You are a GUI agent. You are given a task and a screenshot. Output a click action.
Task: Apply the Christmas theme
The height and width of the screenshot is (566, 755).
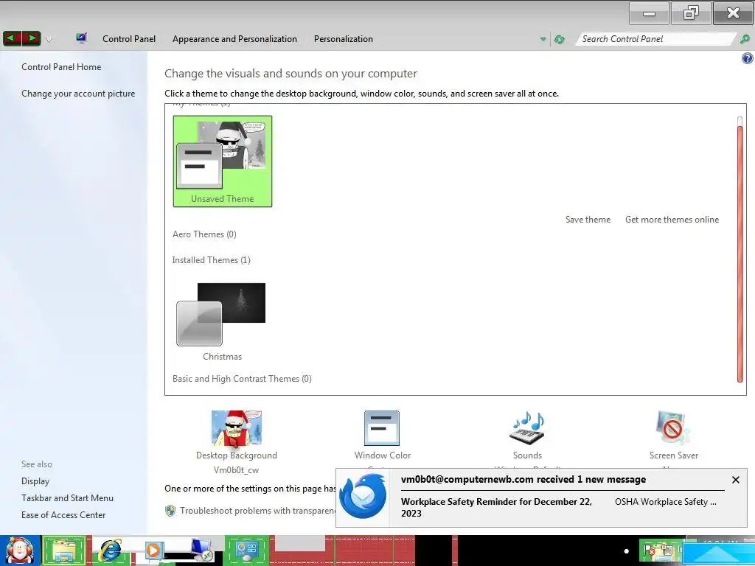pos(222,321)
